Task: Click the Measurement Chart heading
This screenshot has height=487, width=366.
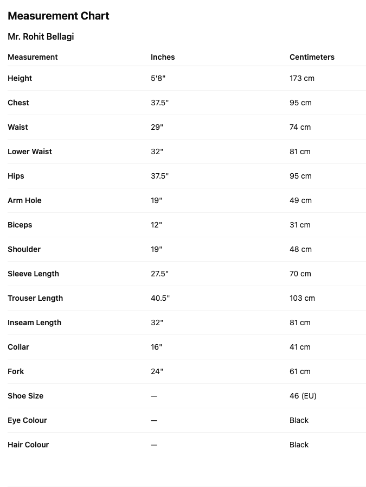Action: (x=59, y=16)
